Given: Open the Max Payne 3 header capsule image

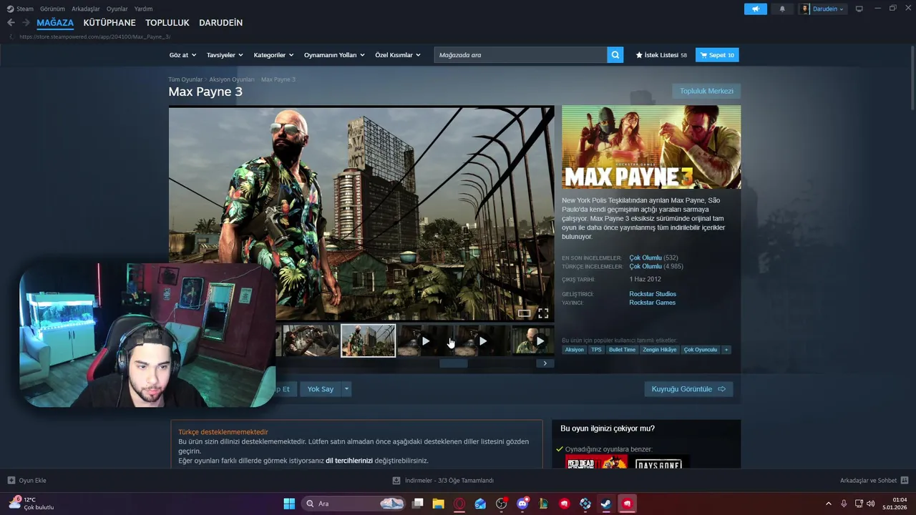Looking at the screenshot, I should click(x=651, y=147).
